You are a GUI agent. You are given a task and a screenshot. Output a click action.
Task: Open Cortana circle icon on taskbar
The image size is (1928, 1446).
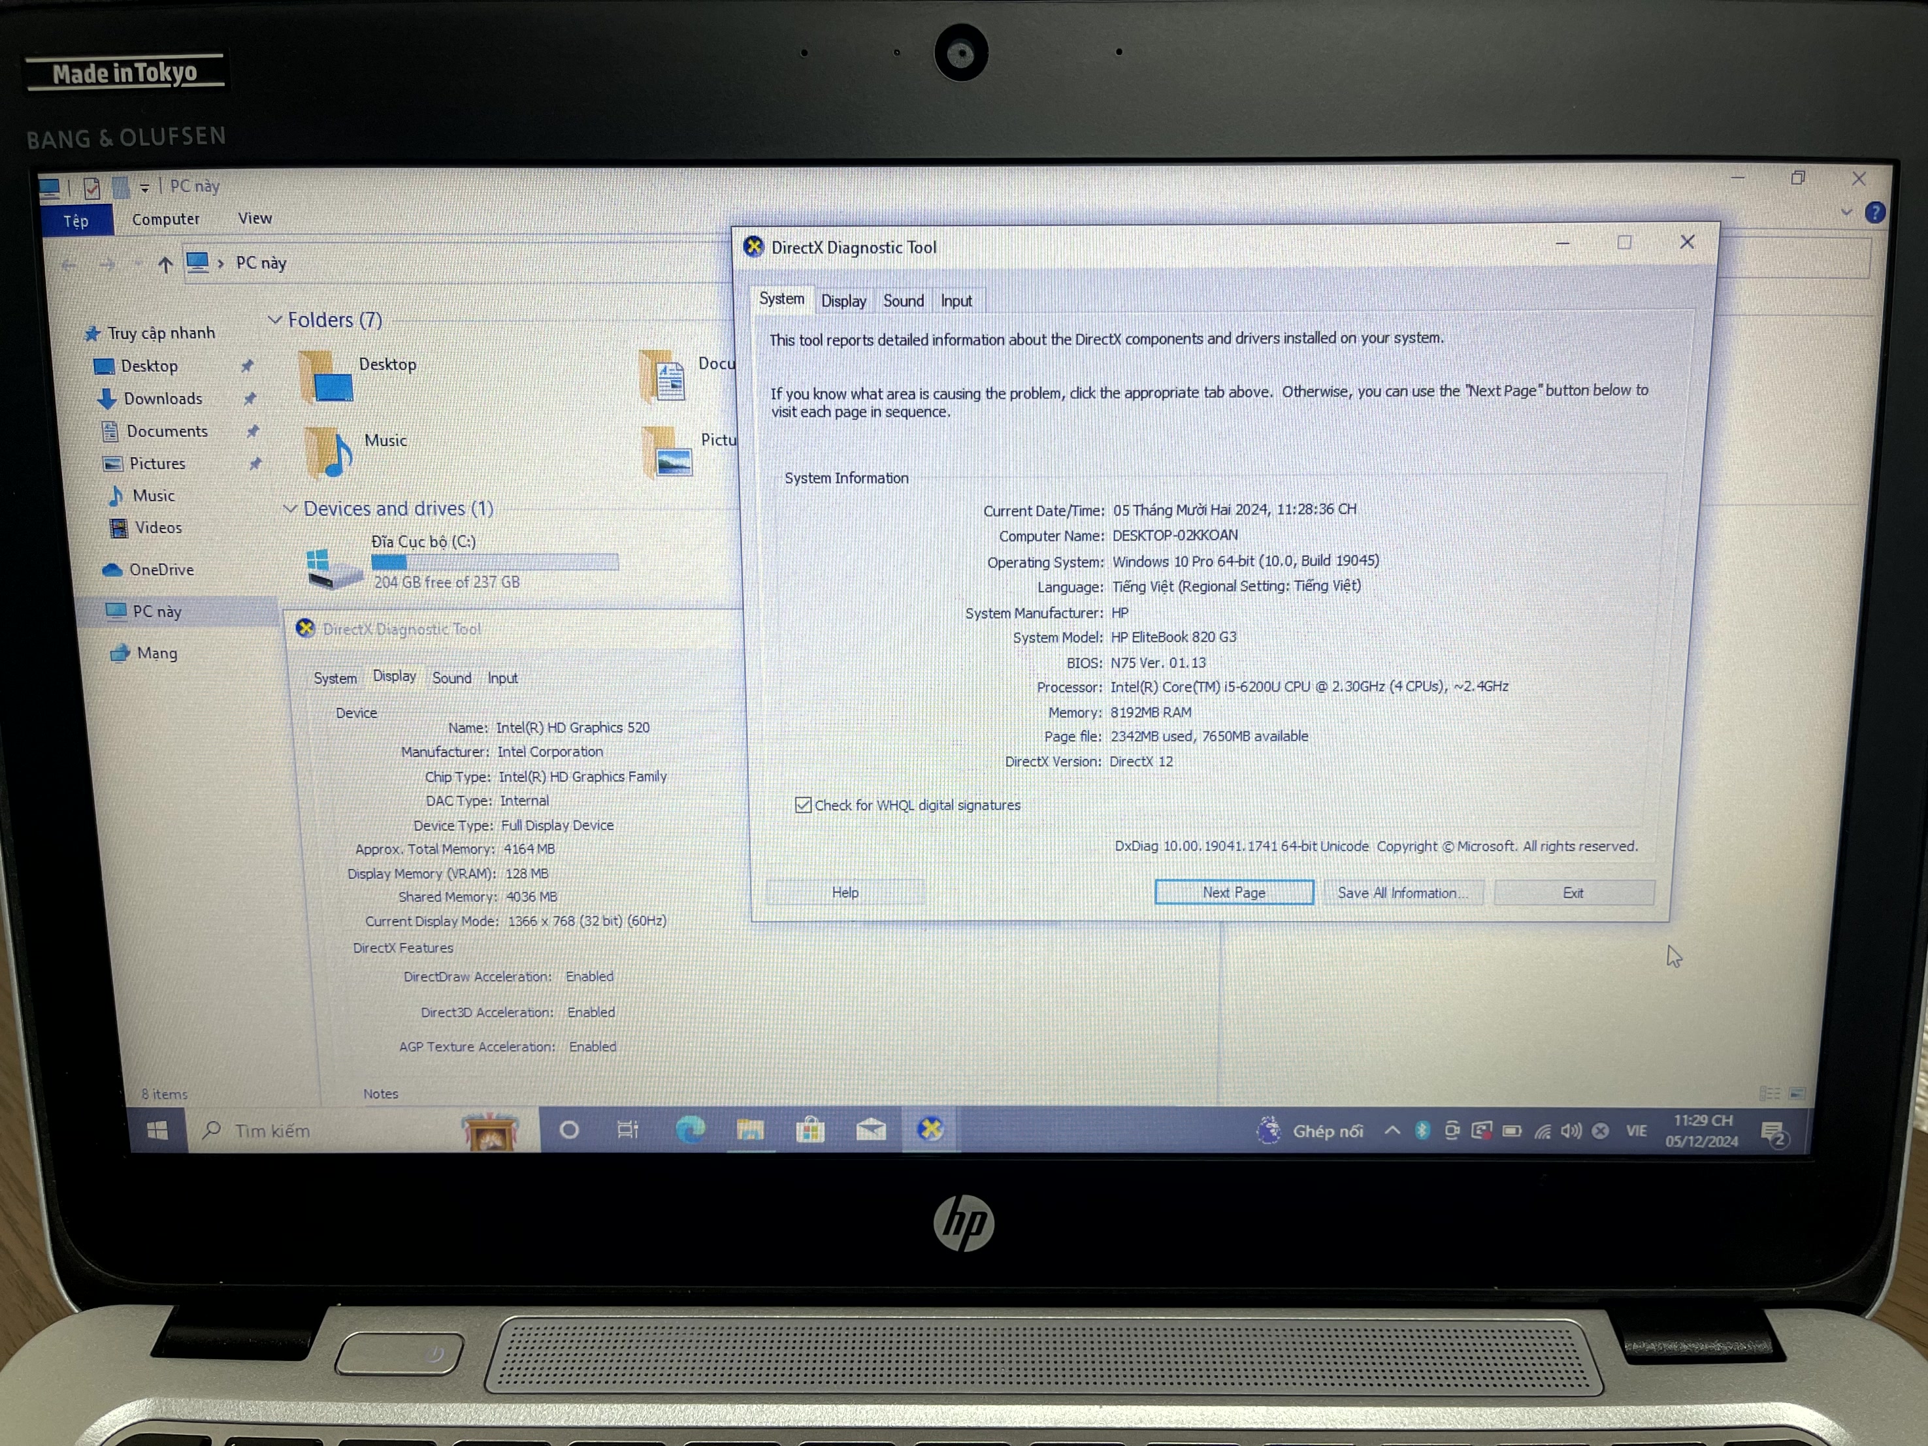tap(569, 1130)
